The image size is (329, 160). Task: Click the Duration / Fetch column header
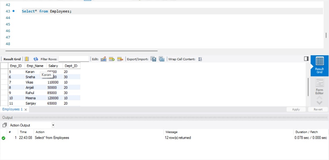tap(307, 132)
